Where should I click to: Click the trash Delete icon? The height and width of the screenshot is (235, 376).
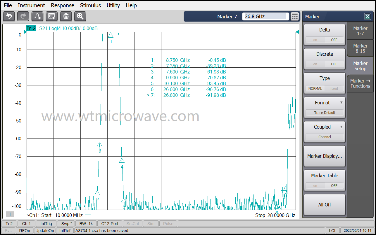(x=66, y=16)
